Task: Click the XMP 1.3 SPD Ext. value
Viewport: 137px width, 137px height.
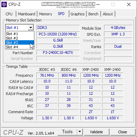Action: pos(118,34)
